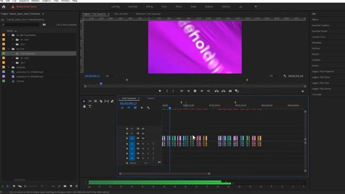Step forward one frame in Program monitor

[x=202, y=91]
